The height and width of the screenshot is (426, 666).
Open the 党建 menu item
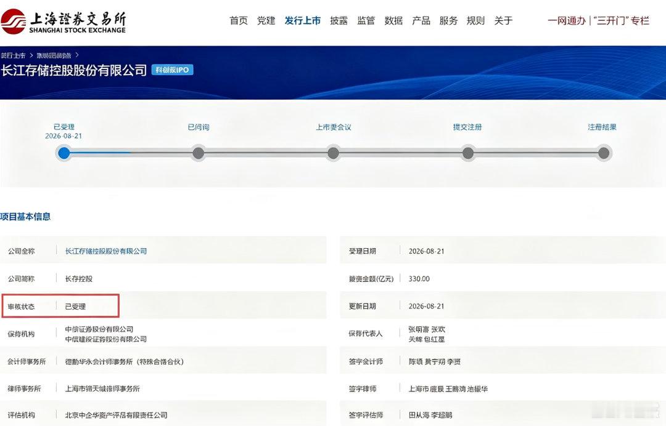[266, 20]
